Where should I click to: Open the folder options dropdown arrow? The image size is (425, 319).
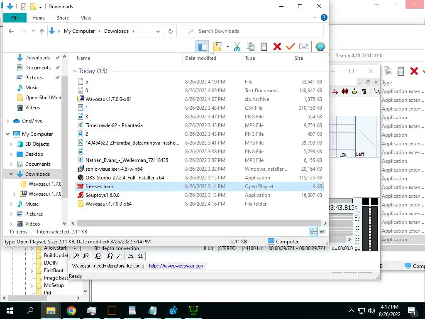coord(227,47)
